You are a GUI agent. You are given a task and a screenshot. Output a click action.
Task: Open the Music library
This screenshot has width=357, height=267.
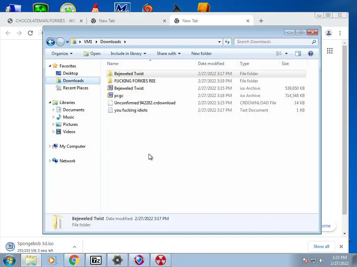click(68, 117)
